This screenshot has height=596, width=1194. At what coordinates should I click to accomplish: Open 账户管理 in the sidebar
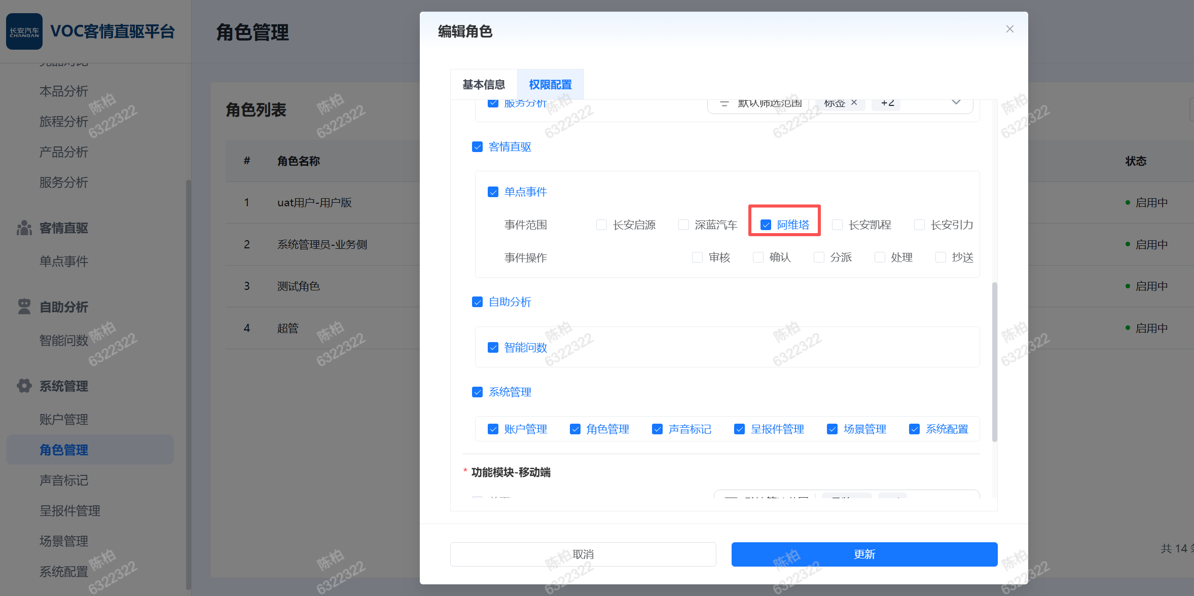[64, 420]
